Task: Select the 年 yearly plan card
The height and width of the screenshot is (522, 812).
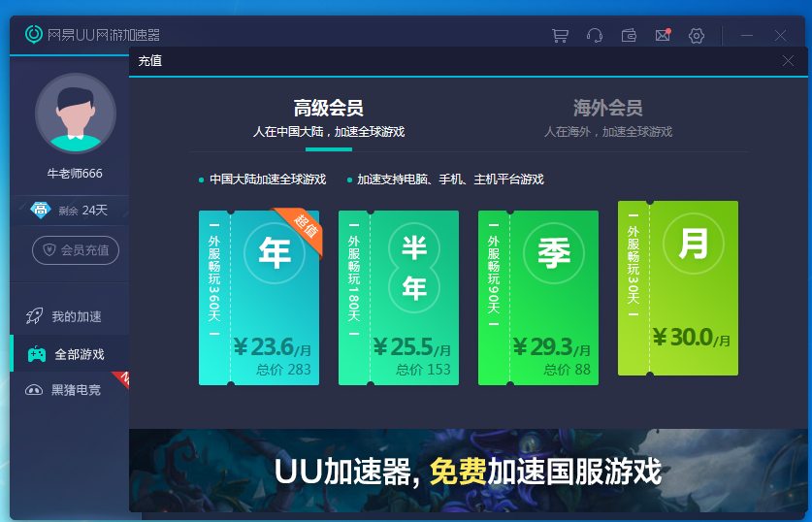Action: (x=259, y=298)
